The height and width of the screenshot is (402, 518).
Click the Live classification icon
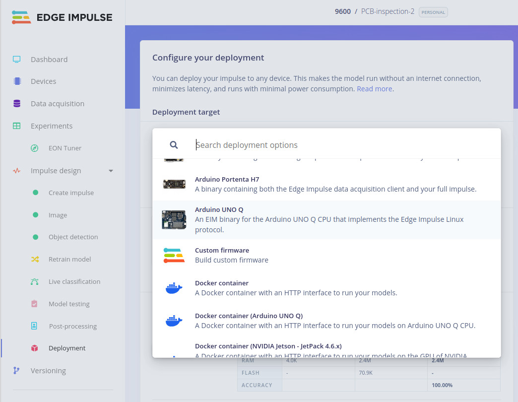click(34, 281)
